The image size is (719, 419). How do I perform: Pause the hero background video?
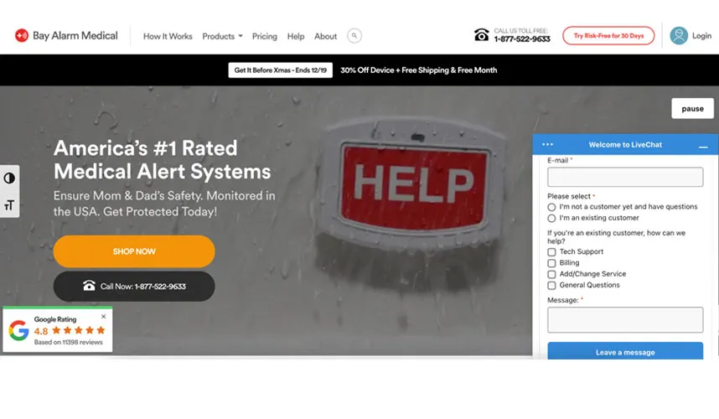tap(692, 109)
